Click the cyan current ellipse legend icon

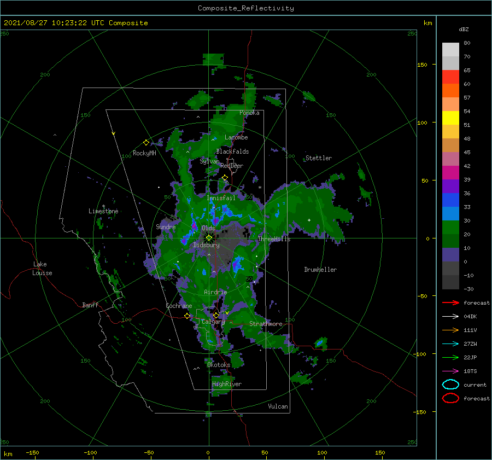(450, 385)
